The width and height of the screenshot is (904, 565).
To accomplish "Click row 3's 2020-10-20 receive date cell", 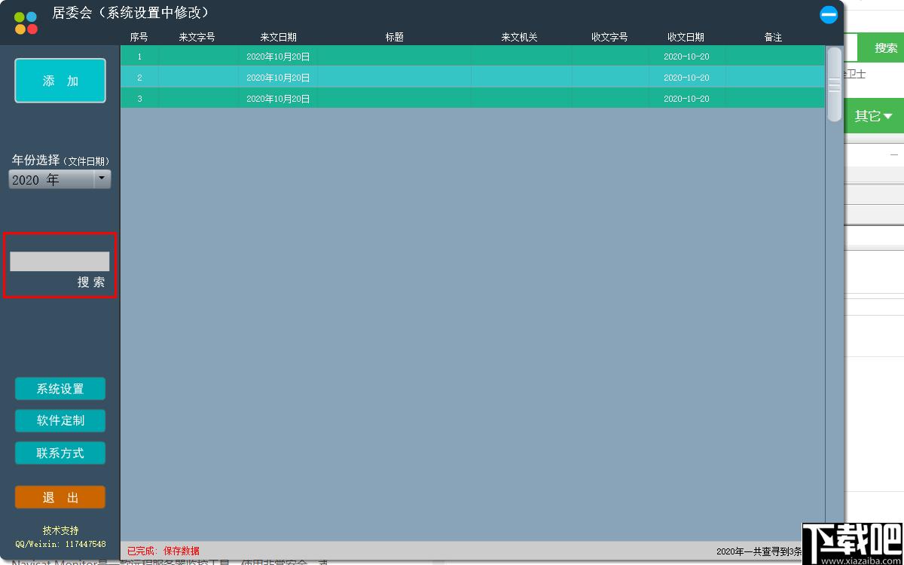I will pyautogui.click(x=686, y=99).
